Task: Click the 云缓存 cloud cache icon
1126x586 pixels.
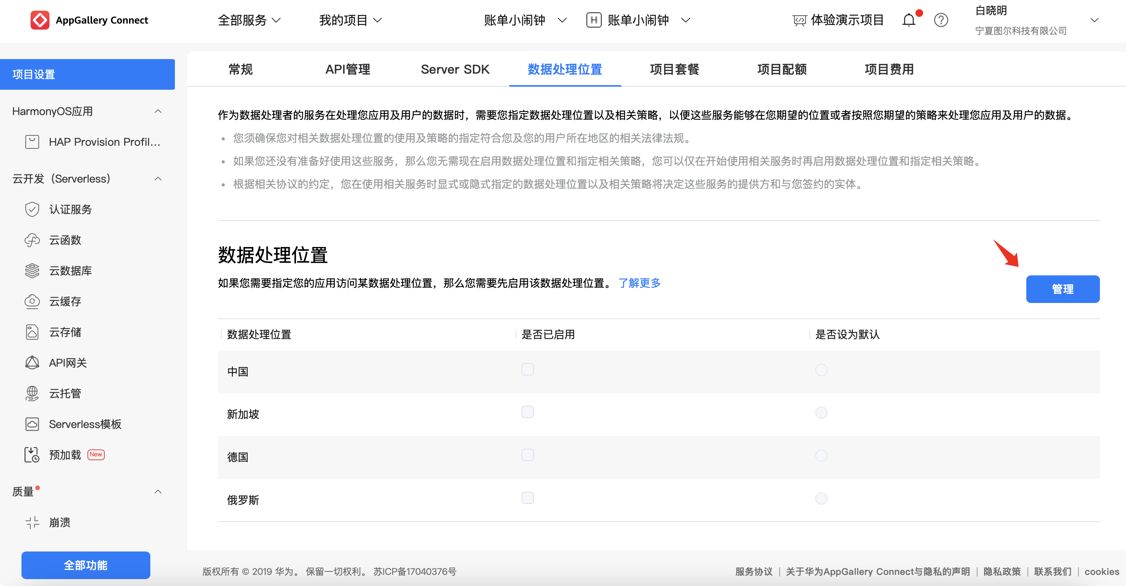Action: pyautogui.click(x=32, y=301)
